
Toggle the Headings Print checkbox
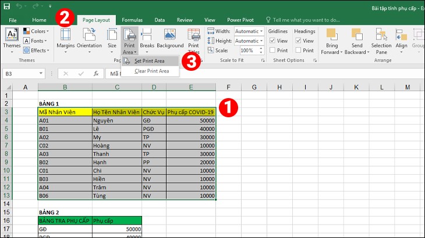[x=299, y=51]
